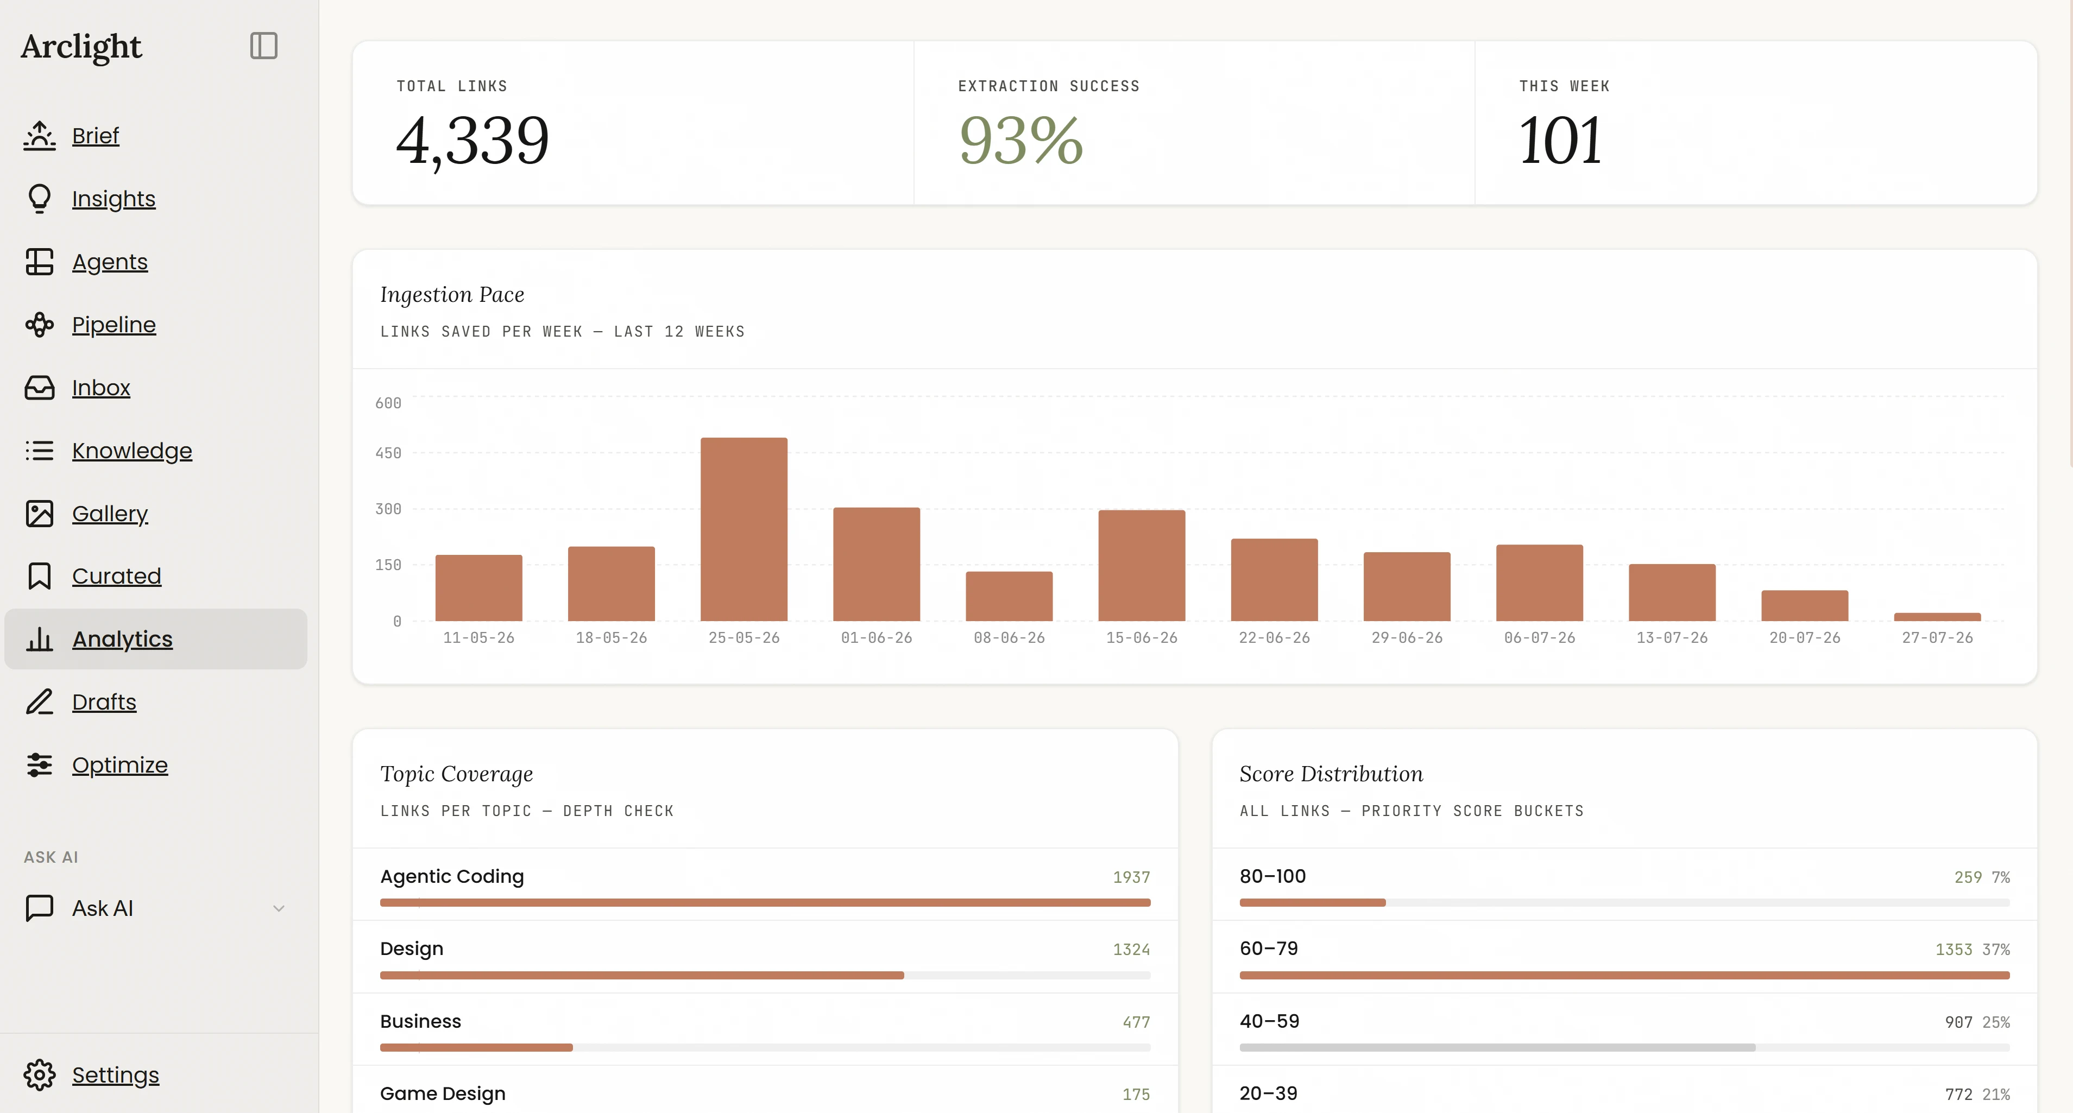
Task: Click the Settings gear icon
Action: 40,1074
